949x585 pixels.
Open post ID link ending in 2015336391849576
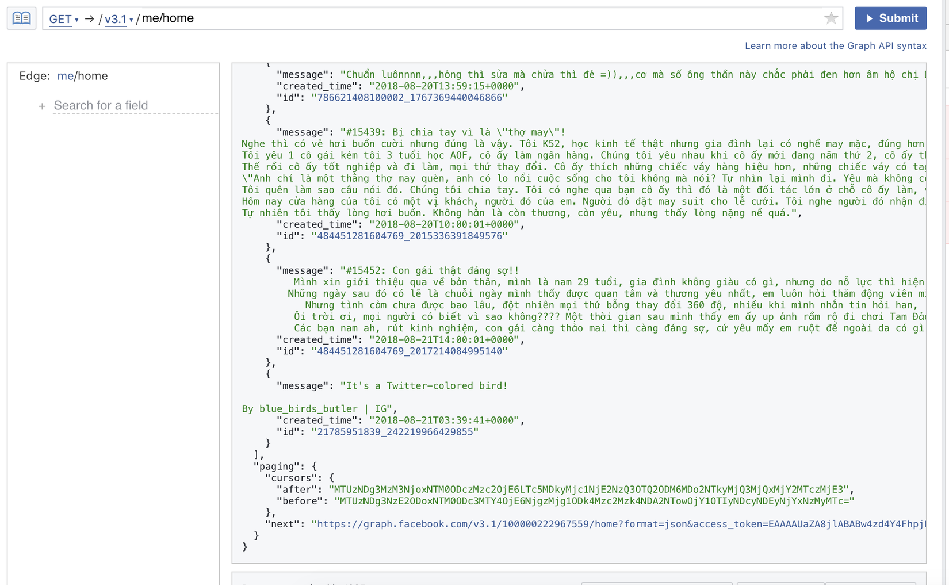[409, 236]
